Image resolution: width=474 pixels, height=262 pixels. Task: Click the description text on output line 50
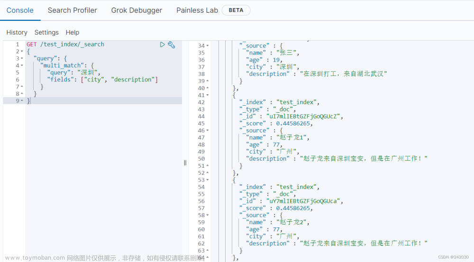point(364,159)
